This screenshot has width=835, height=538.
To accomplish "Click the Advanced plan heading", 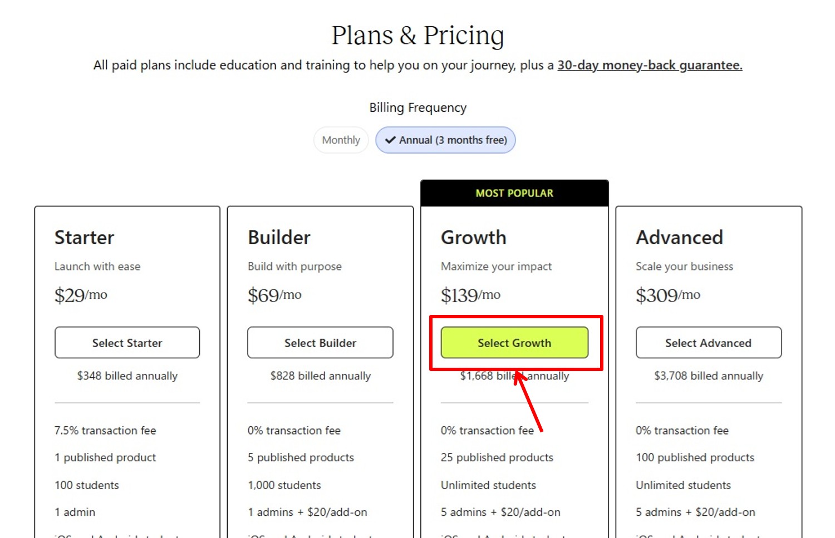I will [x=679, y=238].
